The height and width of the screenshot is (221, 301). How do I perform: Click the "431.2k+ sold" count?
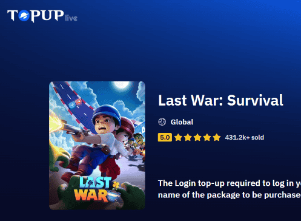(245, 137)
